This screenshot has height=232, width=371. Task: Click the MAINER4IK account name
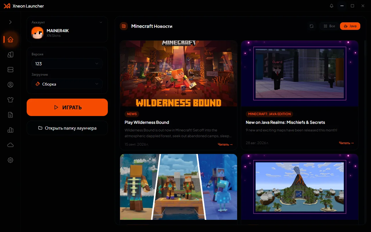pyautogui.click(x=58, y=30)
